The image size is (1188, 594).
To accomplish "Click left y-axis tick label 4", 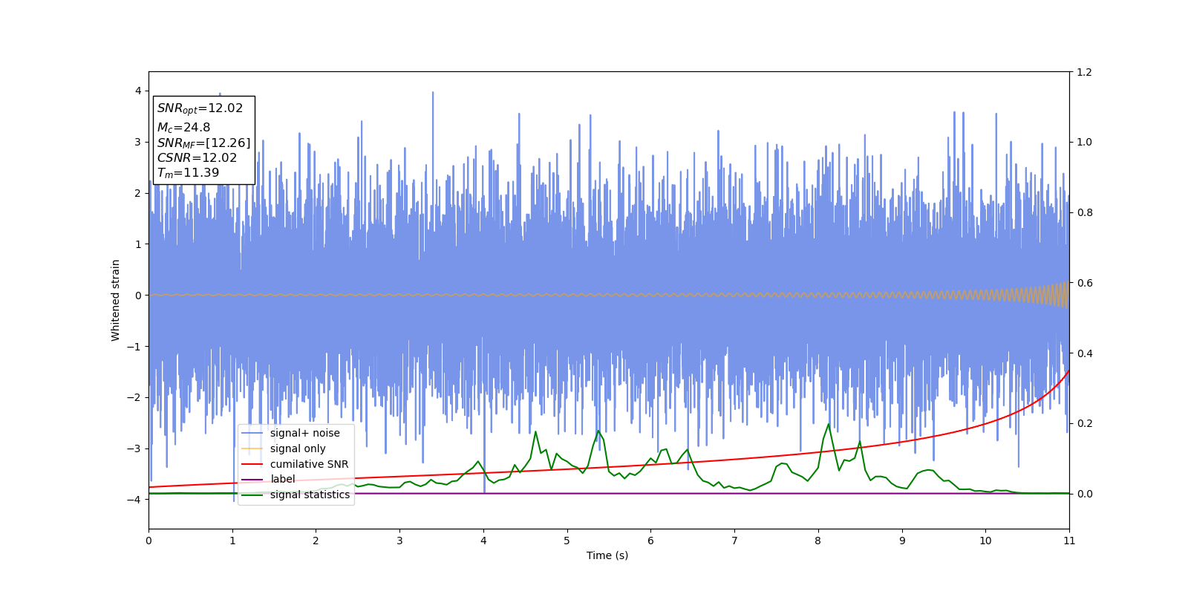I will coord(137,91).
